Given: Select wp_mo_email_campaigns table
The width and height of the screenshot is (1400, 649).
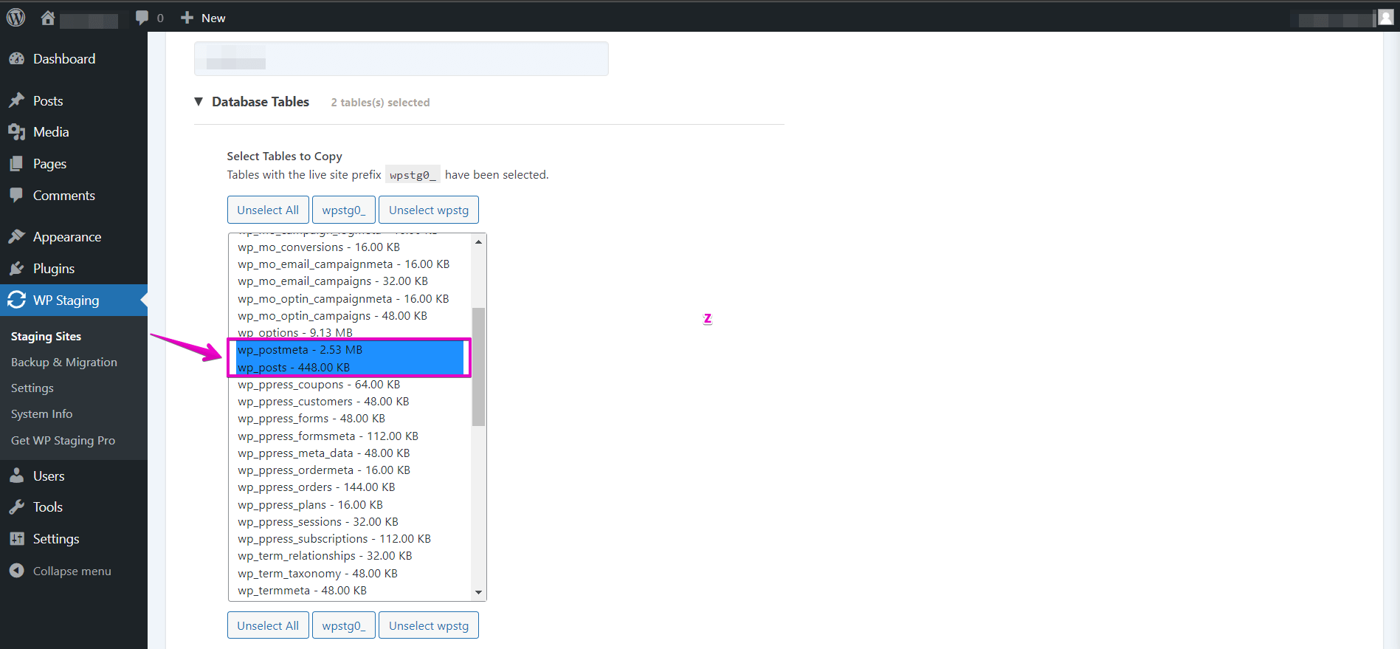Looking at the screenshot, I should tap(351, 281).
